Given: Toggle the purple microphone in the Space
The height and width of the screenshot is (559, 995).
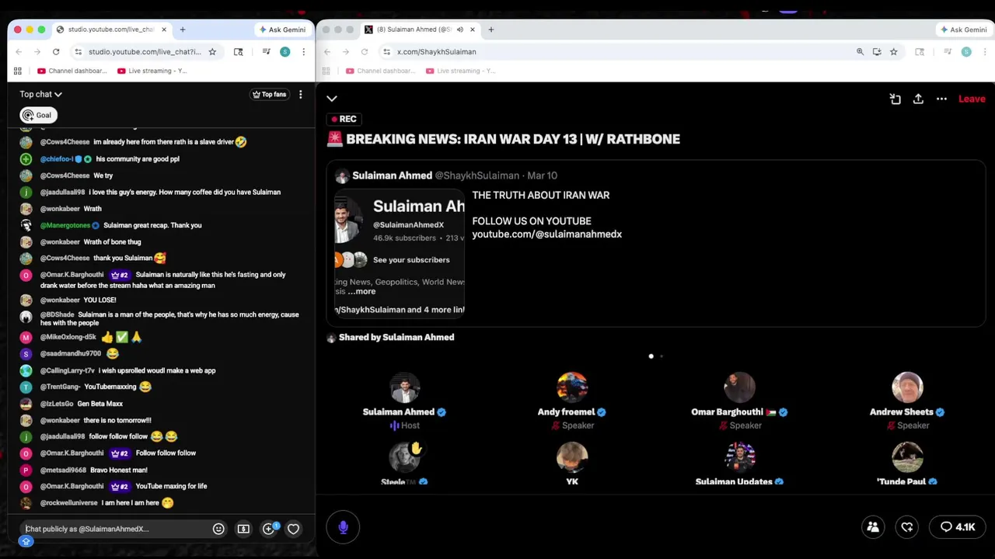Looking at the screenshot, I should (x=343, y=528).
